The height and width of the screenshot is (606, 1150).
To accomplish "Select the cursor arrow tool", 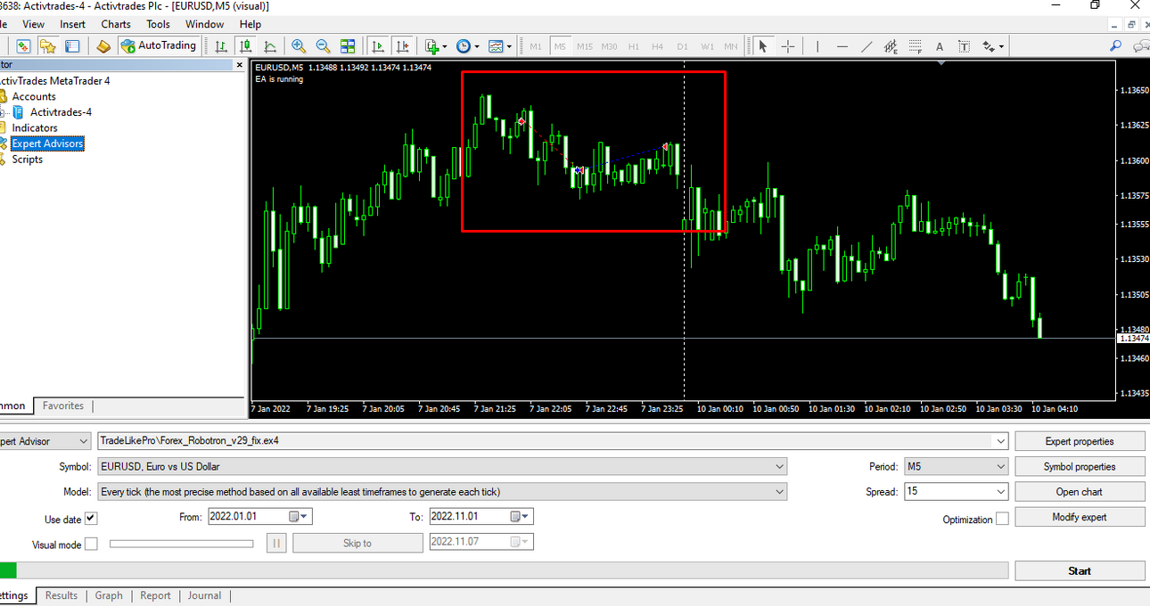I will click(763, 46).
